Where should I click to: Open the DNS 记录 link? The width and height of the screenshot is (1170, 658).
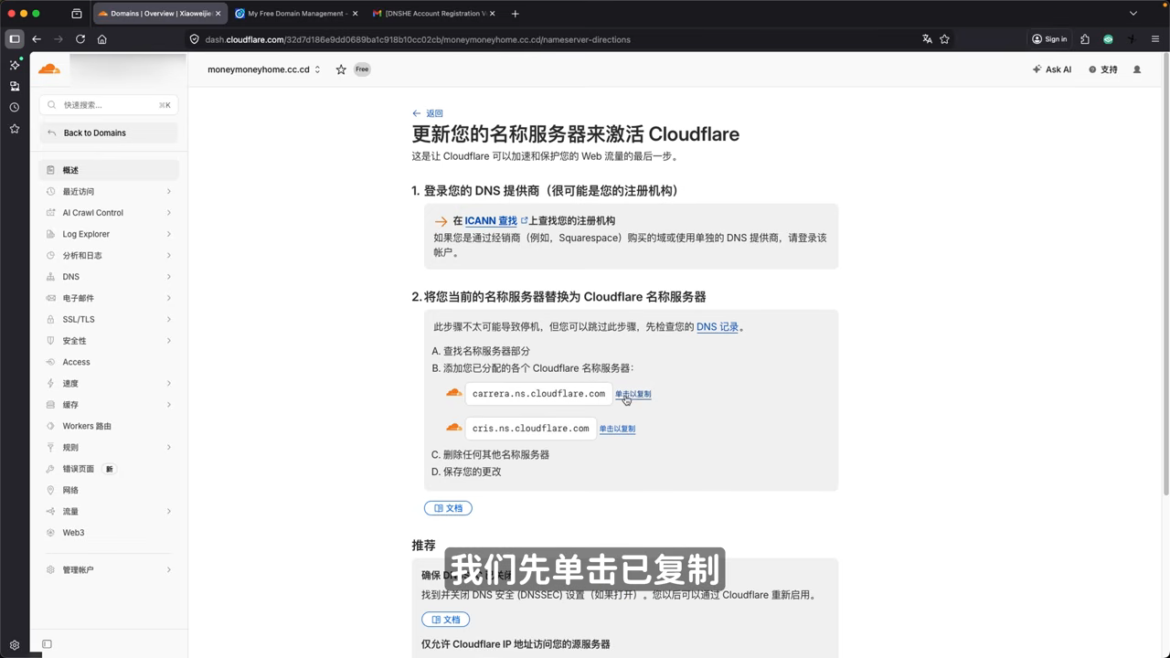718,327
